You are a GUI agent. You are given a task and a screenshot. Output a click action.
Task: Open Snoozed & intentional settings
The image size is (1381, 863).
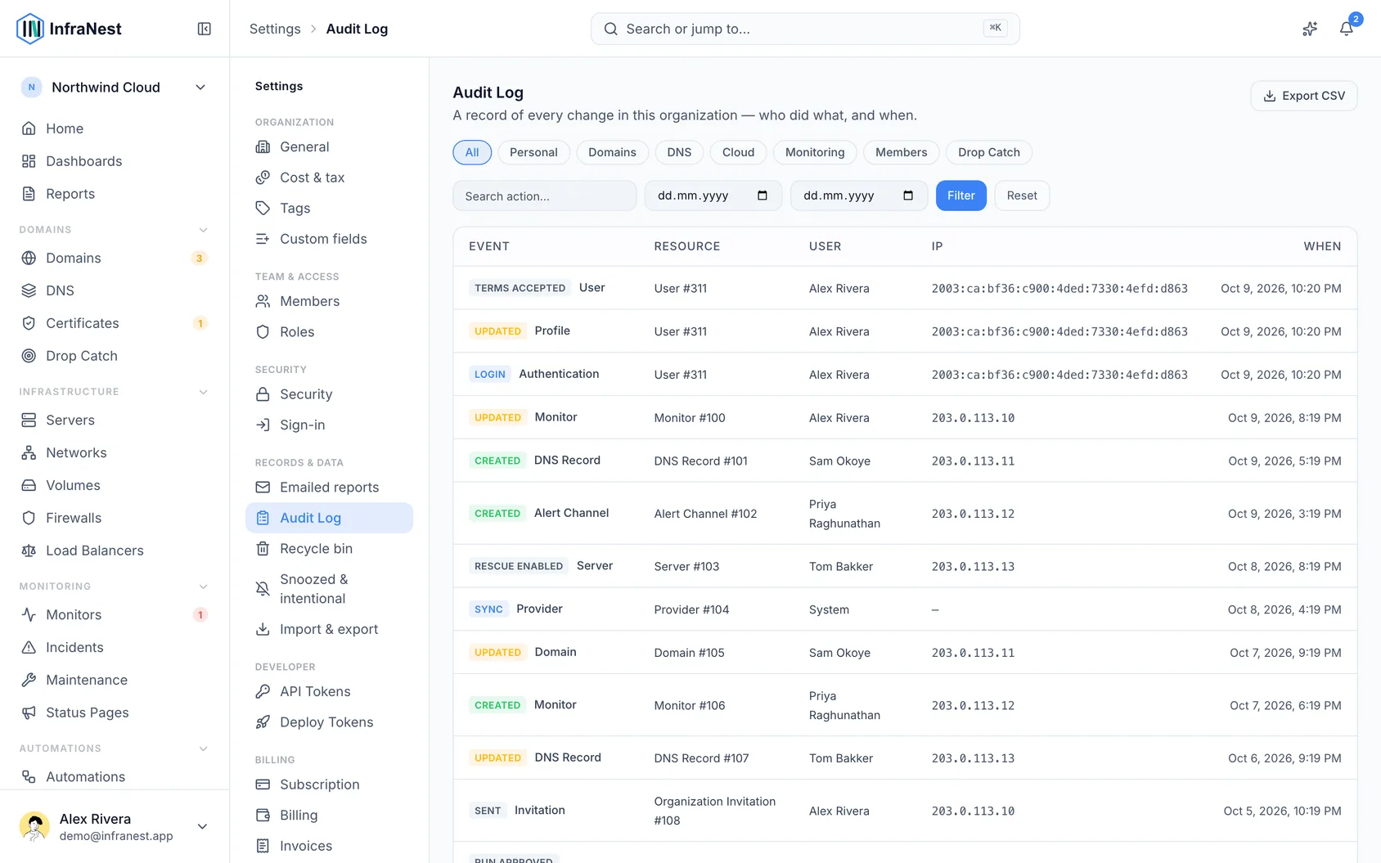click(329, 589)
